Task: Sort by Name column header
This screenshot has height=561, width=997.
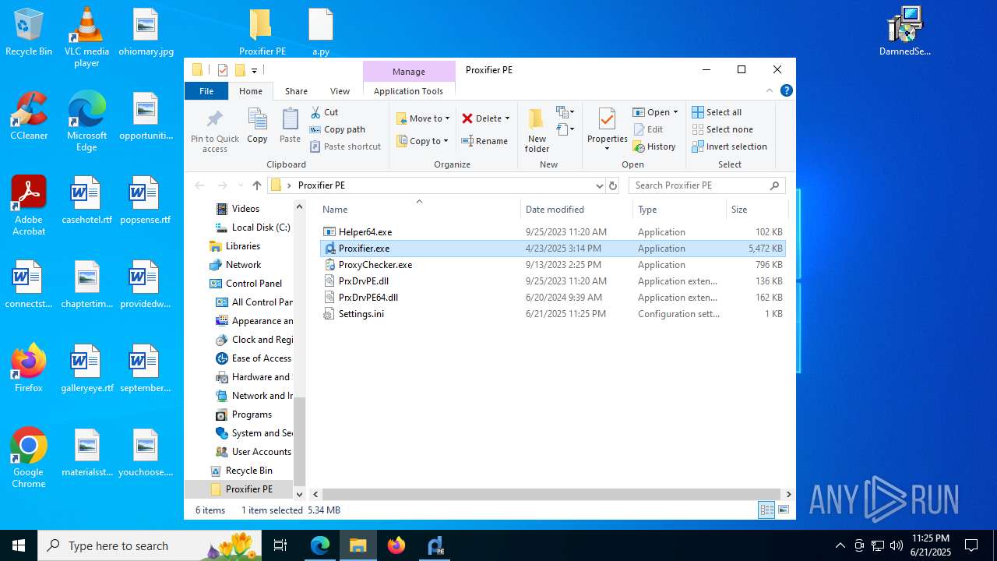Action: coord(419,210)
